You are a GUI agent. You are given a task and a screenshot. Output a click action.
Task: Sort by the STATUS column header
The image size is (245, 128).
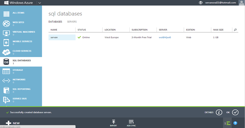click(x=82, y=30)
